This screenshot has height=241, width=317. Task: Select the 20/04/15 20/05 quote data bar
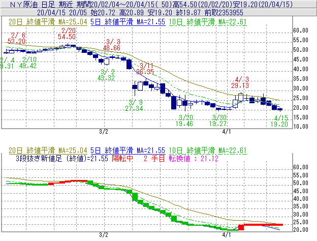(x=158, y=13)
